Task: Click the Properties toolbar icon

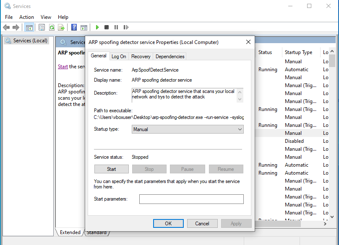Action: 42,27
